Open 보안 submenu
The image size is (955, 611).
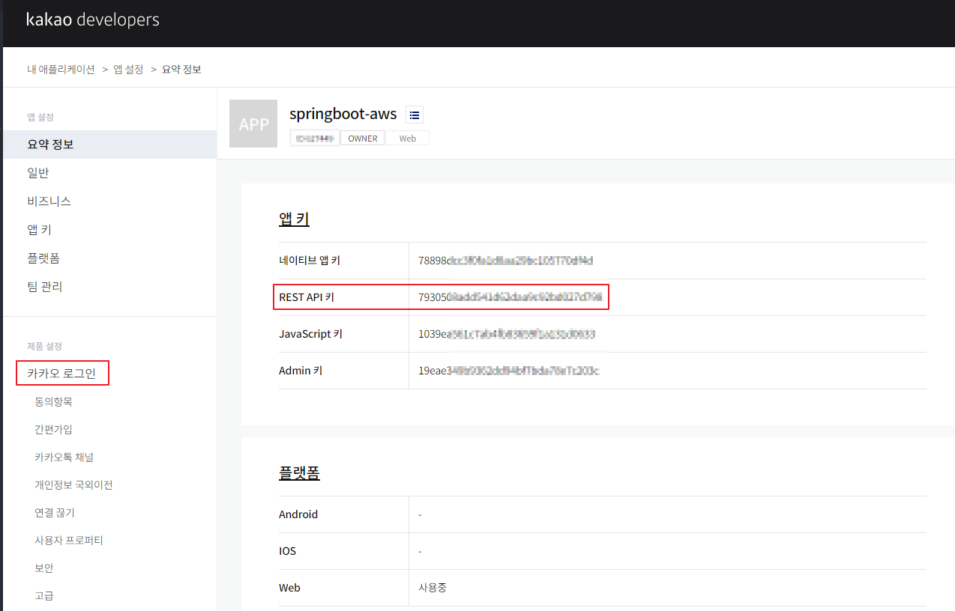coord(44,568)
